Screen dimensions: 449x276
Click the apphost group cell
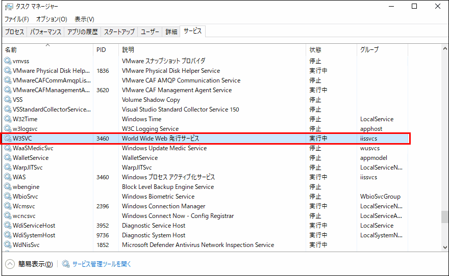point(371,129)
